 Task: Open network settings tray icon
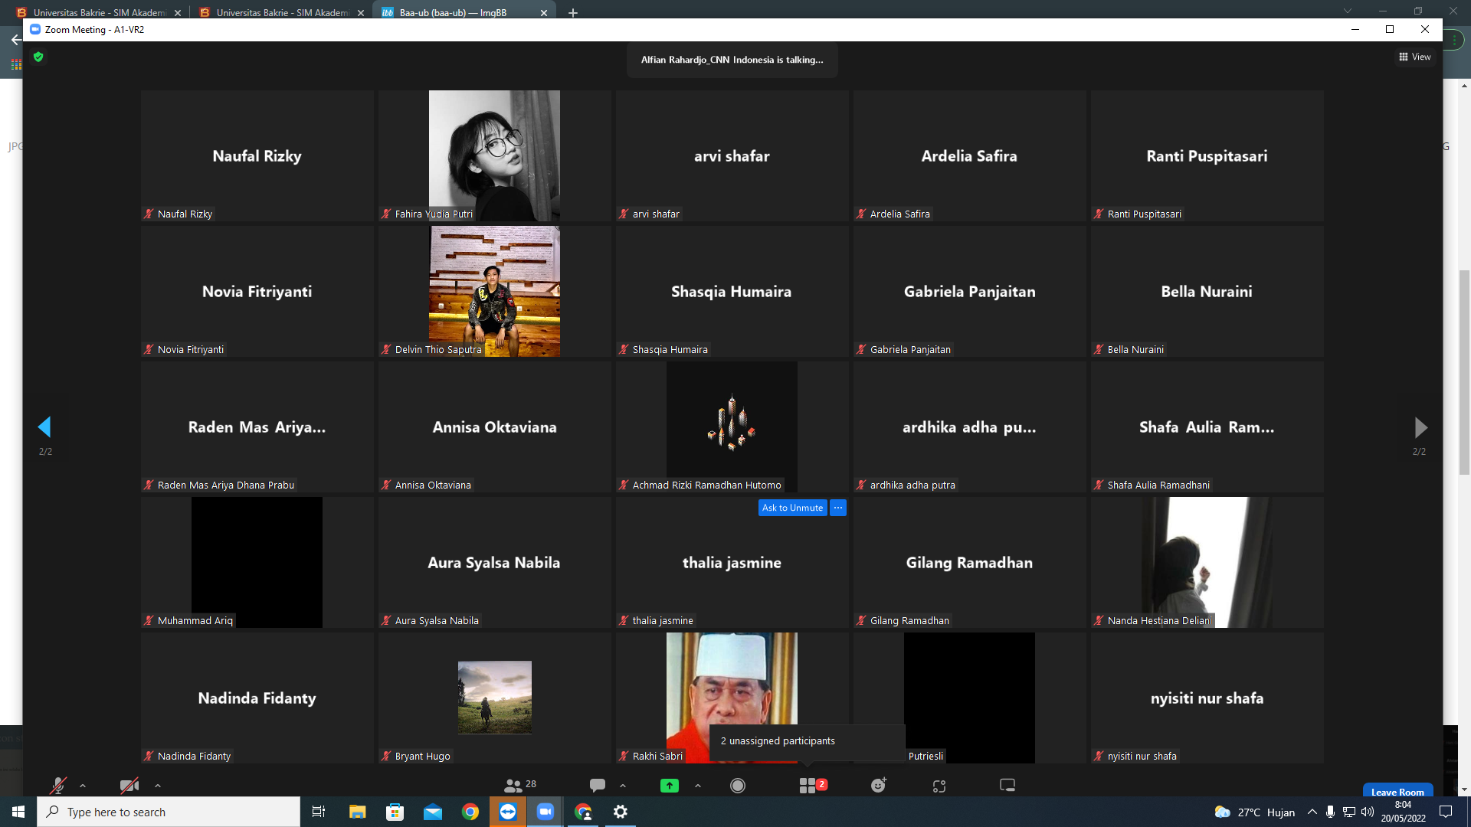coord(1349,812)
